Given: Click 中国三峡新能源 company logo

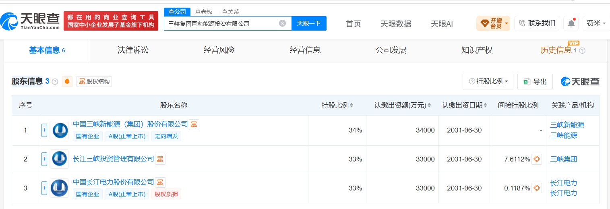Looking at the screenshot, I should click(x=60, y=130).
